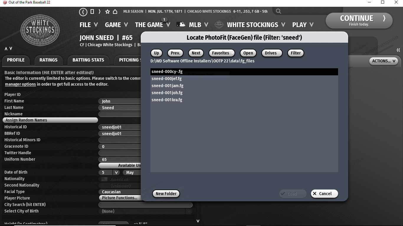
Task: Click the manager options link
Action: [x=20, y=84]
